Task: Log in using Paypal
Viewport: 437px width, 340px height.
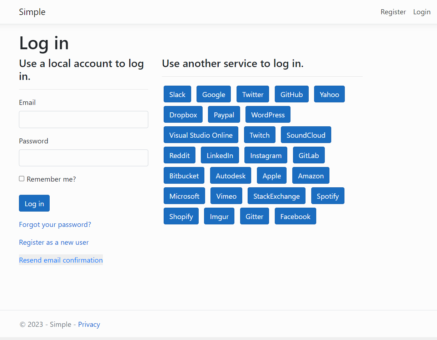Action: 224,115
